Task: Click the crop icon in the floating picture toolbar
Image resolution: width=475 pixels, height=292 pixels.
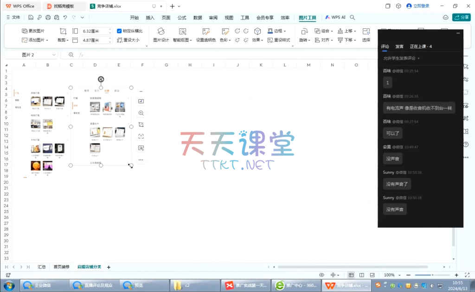Action: click(141, 125)
